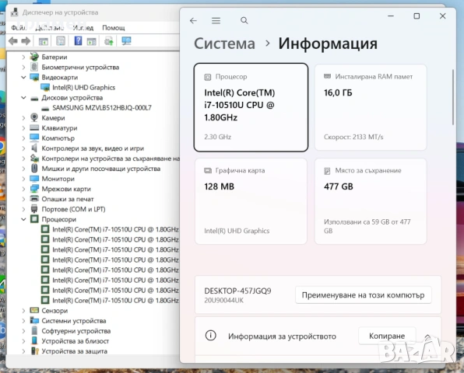The image size is (464, 373).
Task: Select Опашки за печат tree item
Action: point(68,199)
